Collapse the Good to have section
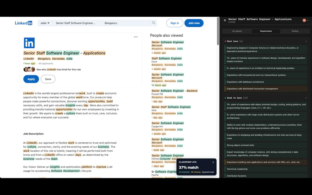This screenshot has width=312, height=195. [x=306, y=98]
